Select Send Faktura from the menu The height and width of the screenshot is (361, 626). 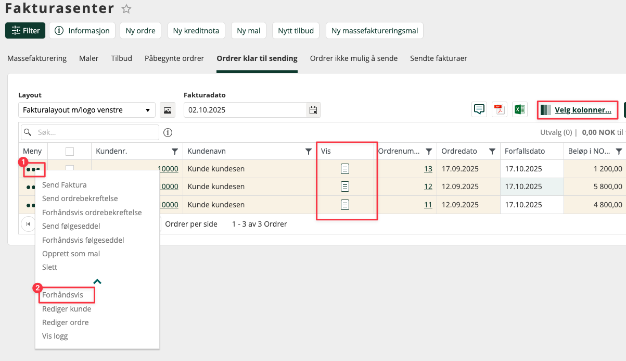65,185
